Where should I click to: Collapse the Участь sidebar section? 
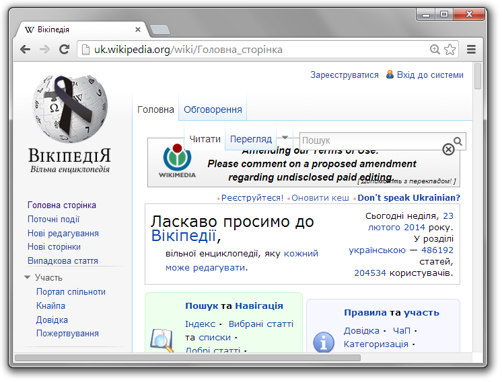click(28, 277)
